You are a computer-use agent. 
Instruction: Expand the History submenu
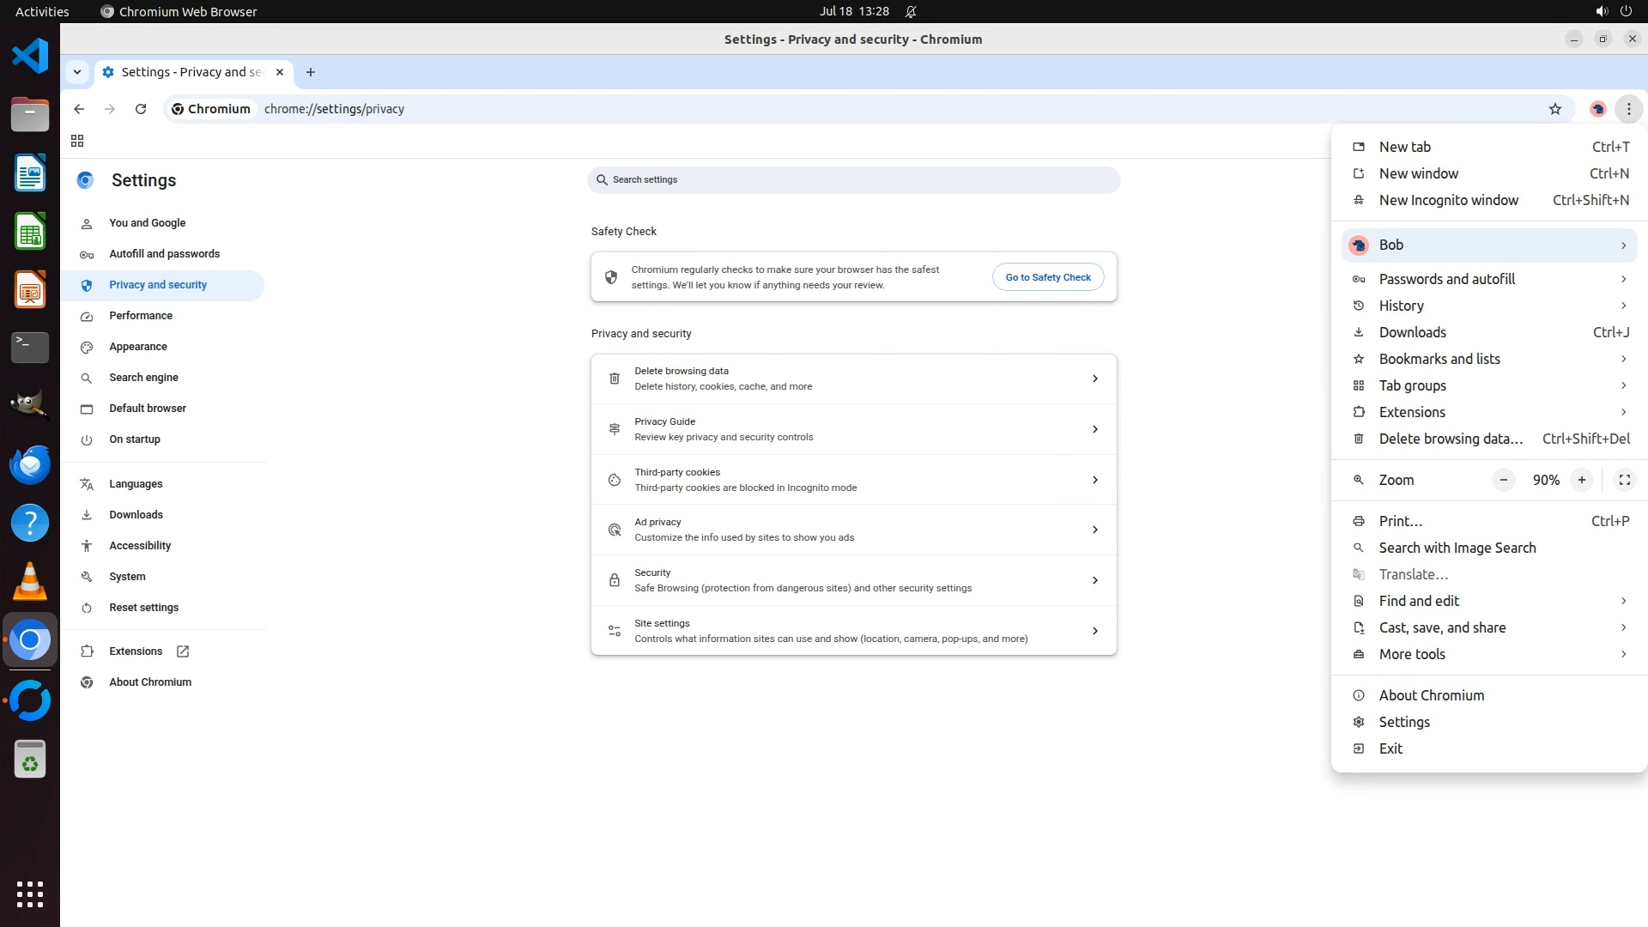point(1488,306)
